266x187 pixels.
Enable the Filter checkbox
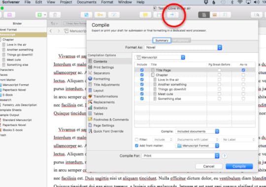pyautogui.click(x=136, y=140)
